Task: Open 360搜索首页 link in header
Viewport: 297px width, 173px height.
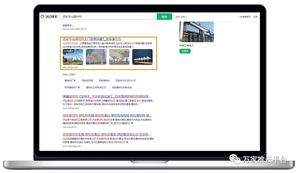Action: (244, 17)
